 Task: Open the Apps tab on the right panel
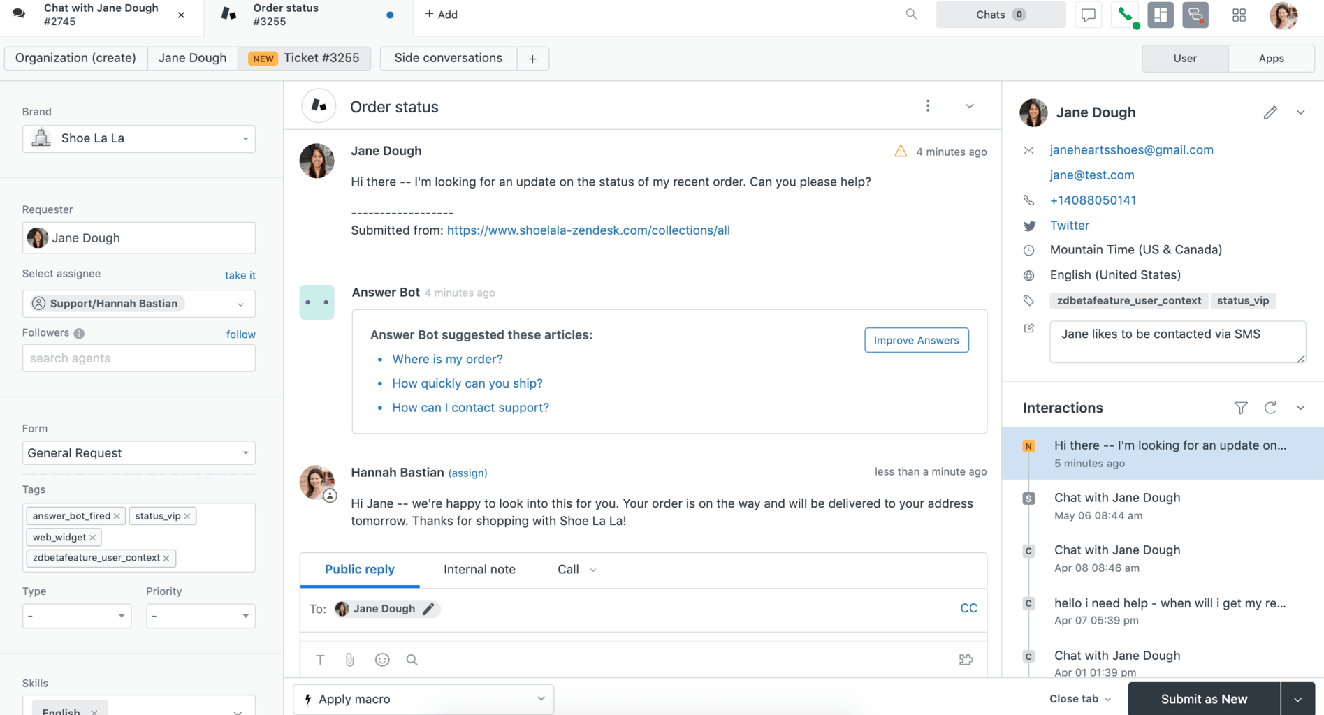[1271, 58]
